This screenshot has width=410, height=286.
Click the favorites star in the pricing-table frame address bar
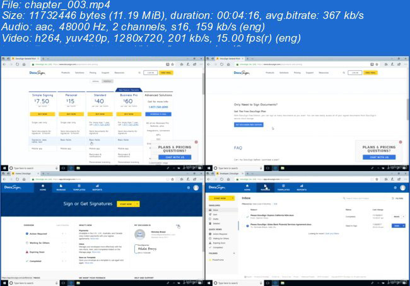point(172,64)
